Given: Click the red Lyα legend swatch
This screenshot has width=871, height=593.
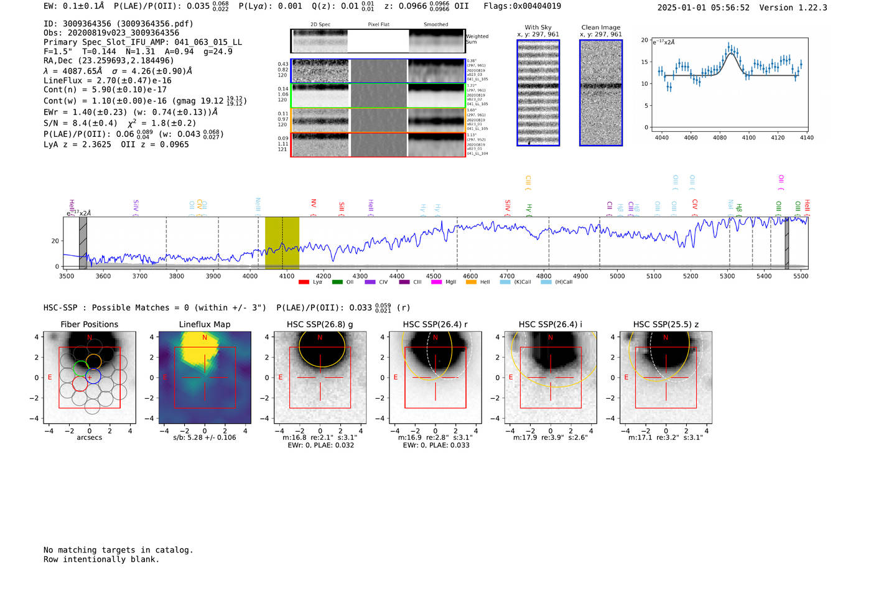Looking at the screenshot, I should (304, 282).
